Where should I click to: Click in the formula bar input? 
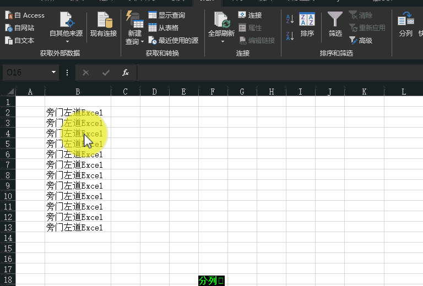[280, 73]
